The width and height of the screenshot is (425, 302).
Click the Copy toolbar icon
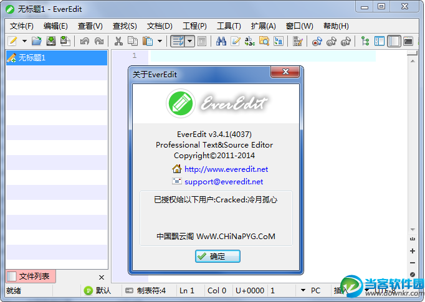(x=133, y=41)
